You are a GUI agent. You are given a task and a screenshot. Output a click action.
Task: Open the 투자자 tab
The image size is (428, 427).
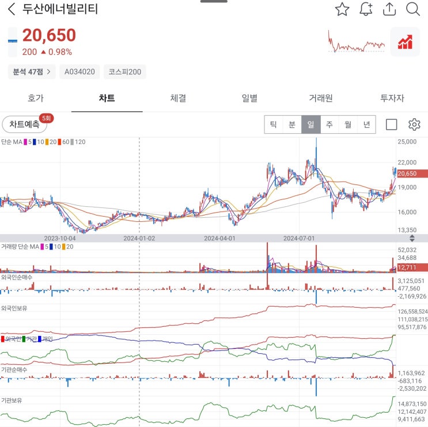coord(392,98)
